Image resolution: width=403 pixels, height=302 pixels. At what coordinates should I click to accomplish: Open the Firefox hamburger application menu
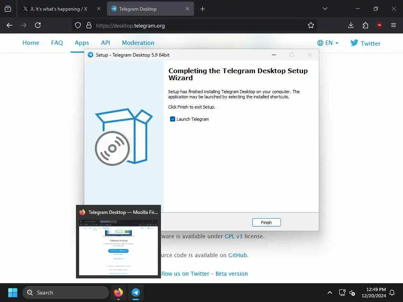[x=394, y=25]
